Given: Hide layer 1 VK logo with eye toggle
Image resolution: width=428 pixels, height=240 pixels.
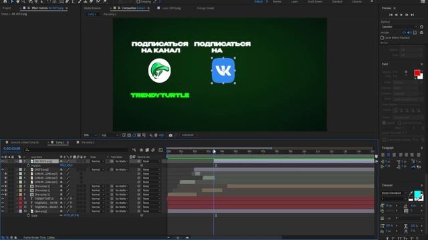Looking at the screenshot, I should 3,161.
